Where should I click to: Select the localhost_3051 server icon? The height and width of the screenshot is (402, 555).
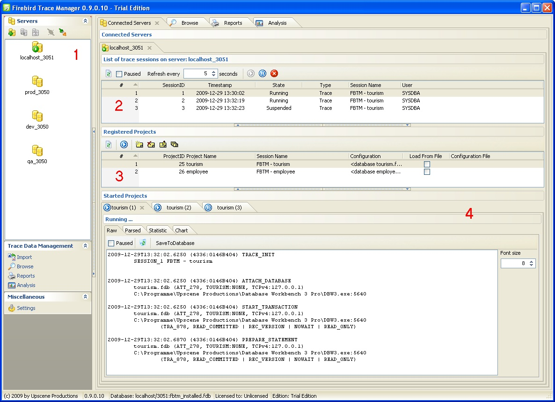[37, 47]
